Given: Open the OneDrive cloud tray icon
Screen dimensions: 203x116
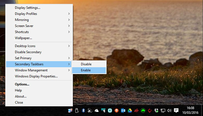Looking at the screenshot, I should point(97,111).
